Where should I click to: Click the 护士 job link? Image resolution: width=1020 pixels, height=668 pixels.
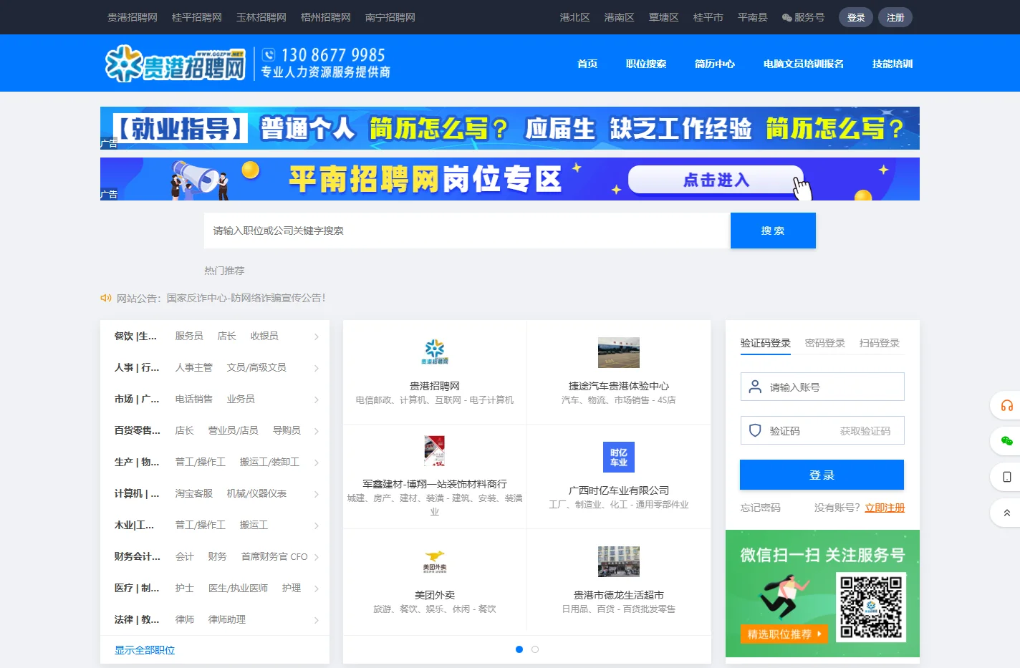click(185, 588)
